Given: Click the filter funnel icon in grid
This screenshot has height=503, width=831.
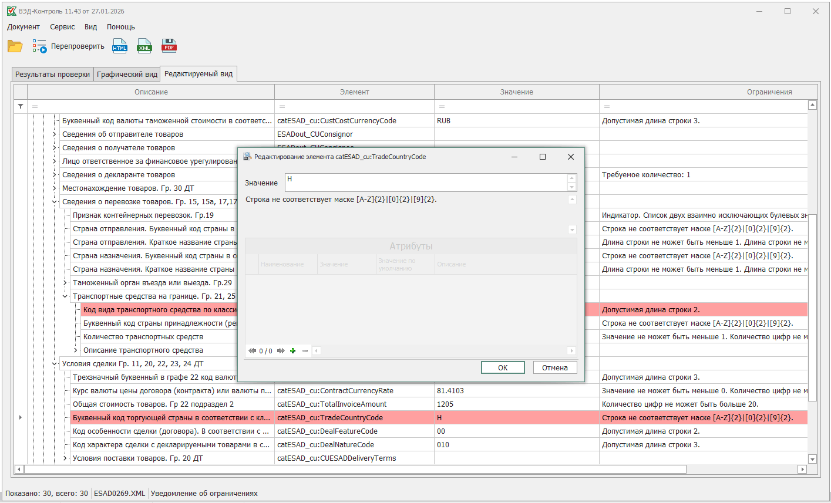Looking at the screenshot, I should (21, 106).
